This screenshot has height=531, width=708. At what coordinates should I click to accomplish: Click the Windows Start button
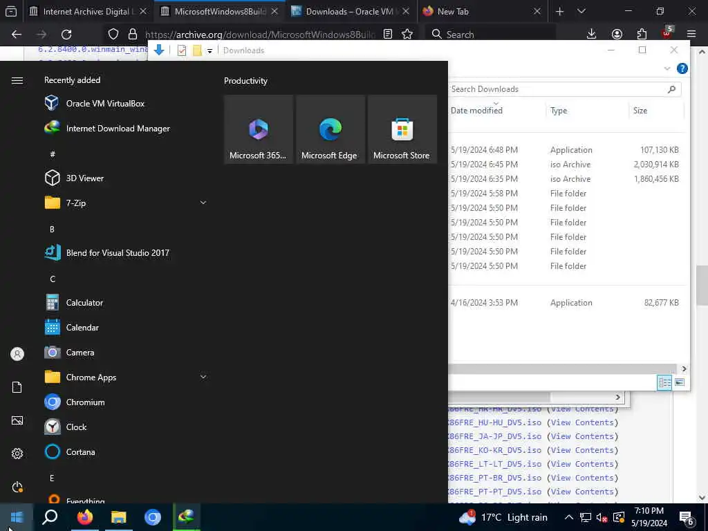(17, 516)
